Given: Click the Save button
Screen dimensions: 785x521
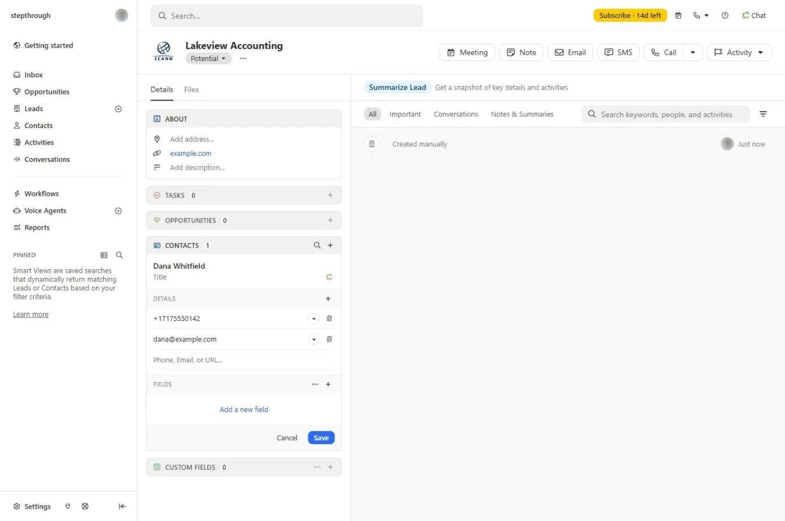Looking at the screenshot, I should 321,438.
